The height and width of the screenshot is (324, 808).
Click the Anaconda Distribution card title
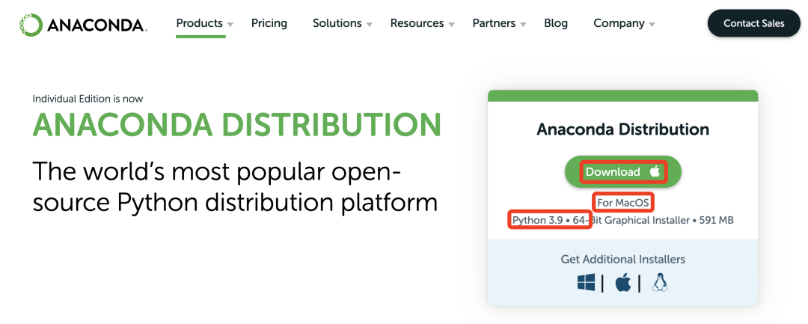point(623,129)
